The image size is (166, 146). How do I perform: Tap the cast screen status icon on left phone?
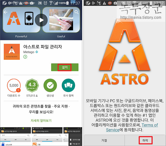(40, 3)
